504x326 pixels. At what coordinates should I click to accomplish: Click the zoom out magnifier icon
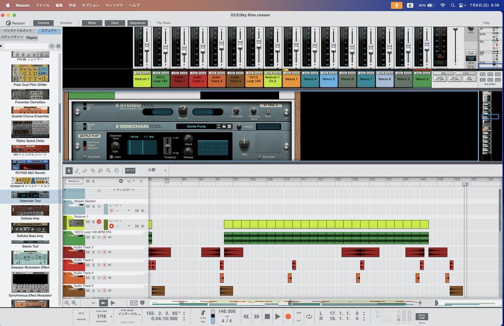tap(67, 303)
